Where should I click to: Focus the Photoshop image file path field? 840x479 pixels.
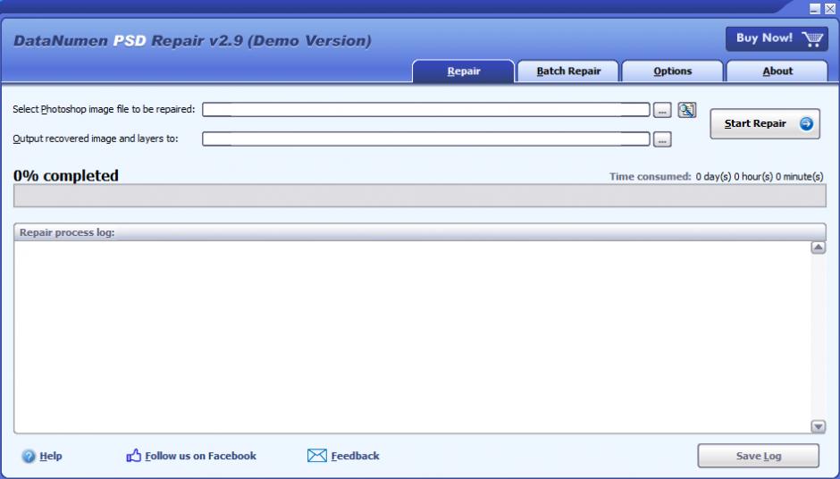pos(426,110)
